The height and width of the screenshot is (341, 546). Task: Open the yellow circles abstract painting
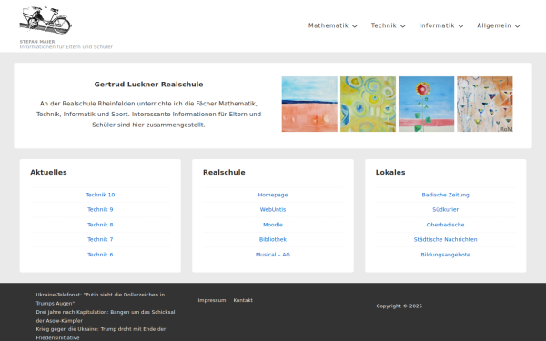click(x=368, y=104)
